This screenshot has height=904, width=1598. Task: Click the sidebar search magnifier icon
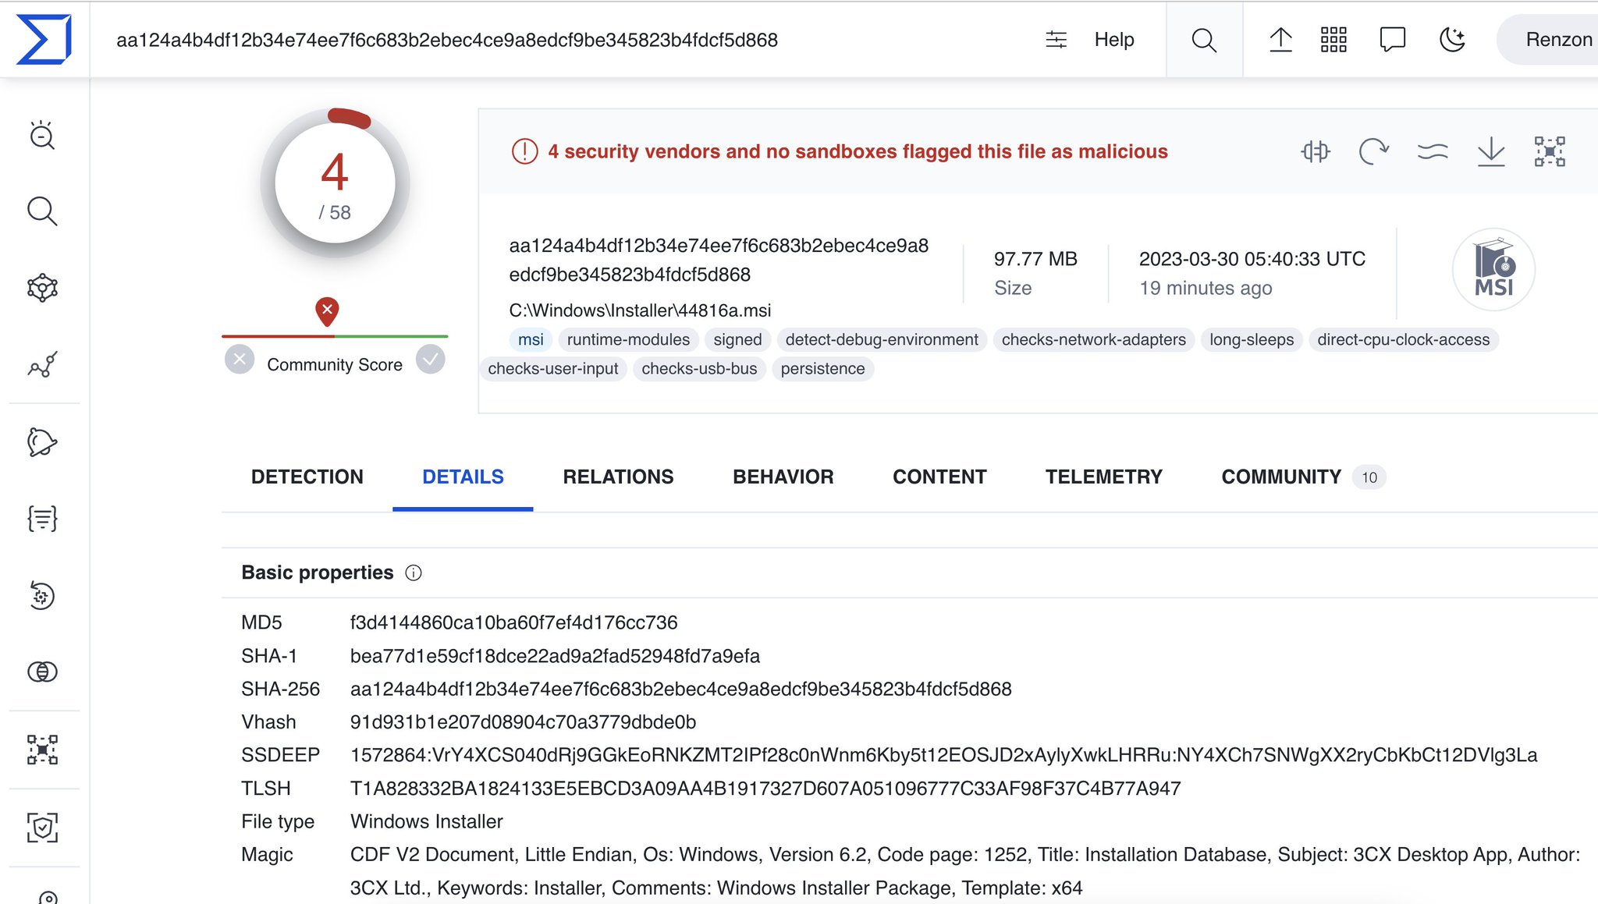(42, 211)
